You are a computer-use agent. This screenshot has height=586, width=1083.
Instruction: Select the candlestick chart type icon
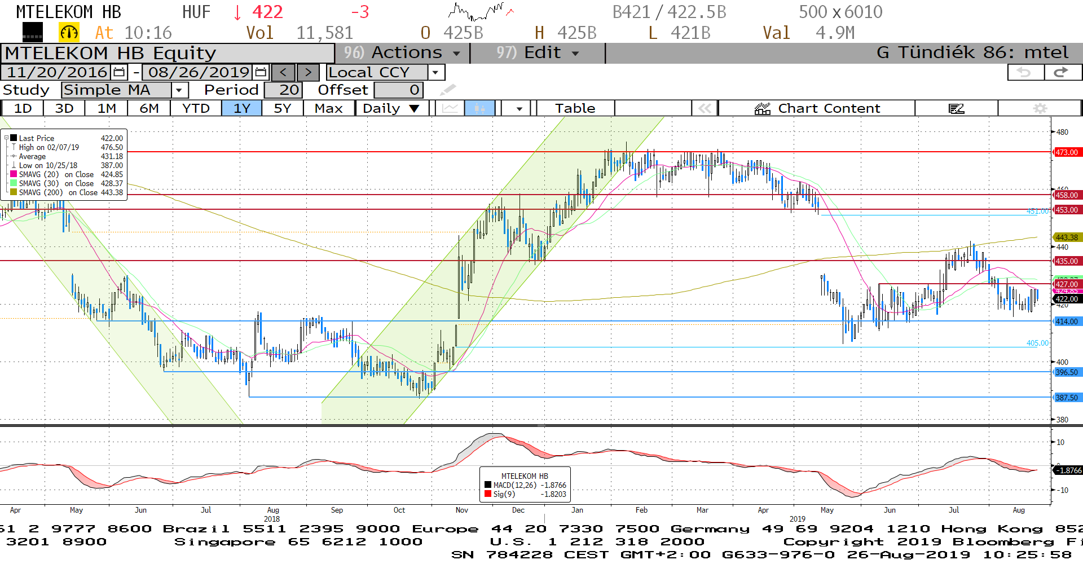[480, 108]
